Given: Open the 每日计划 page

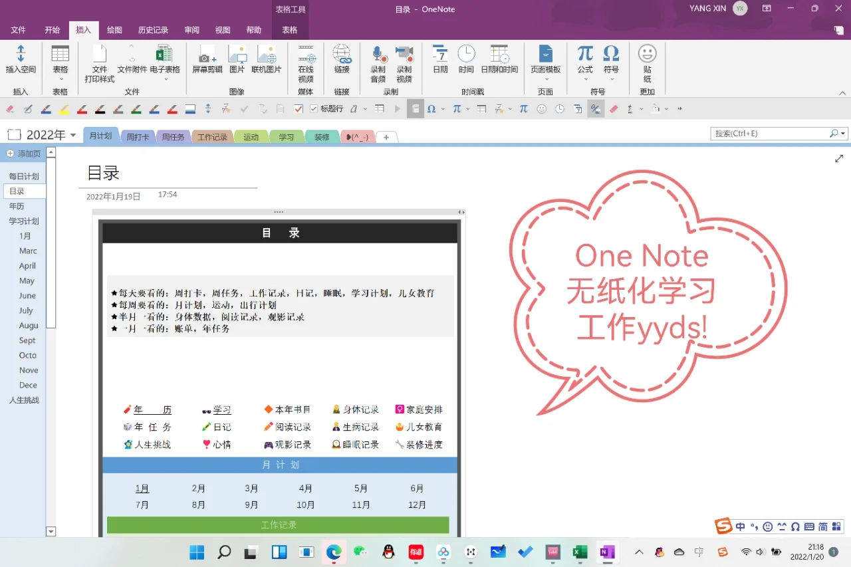Looking at the screenshot, I should pos(24,177).
